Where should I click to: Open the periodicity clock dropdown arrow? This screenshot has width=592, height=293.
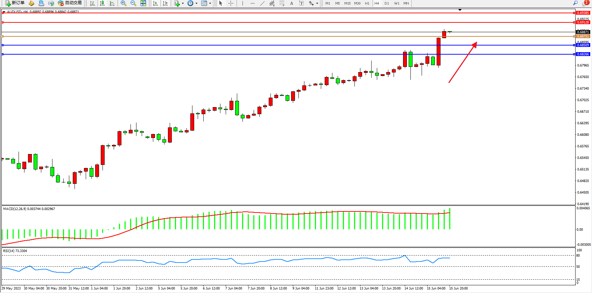coord(196,3)
